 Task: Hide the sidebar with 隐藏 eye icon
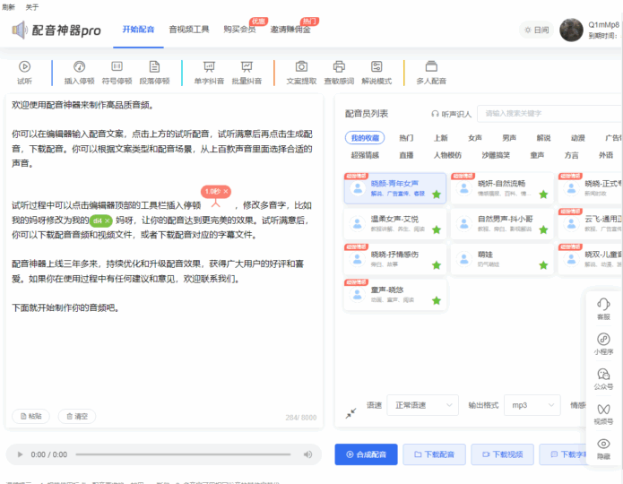(x=603, y=444)
